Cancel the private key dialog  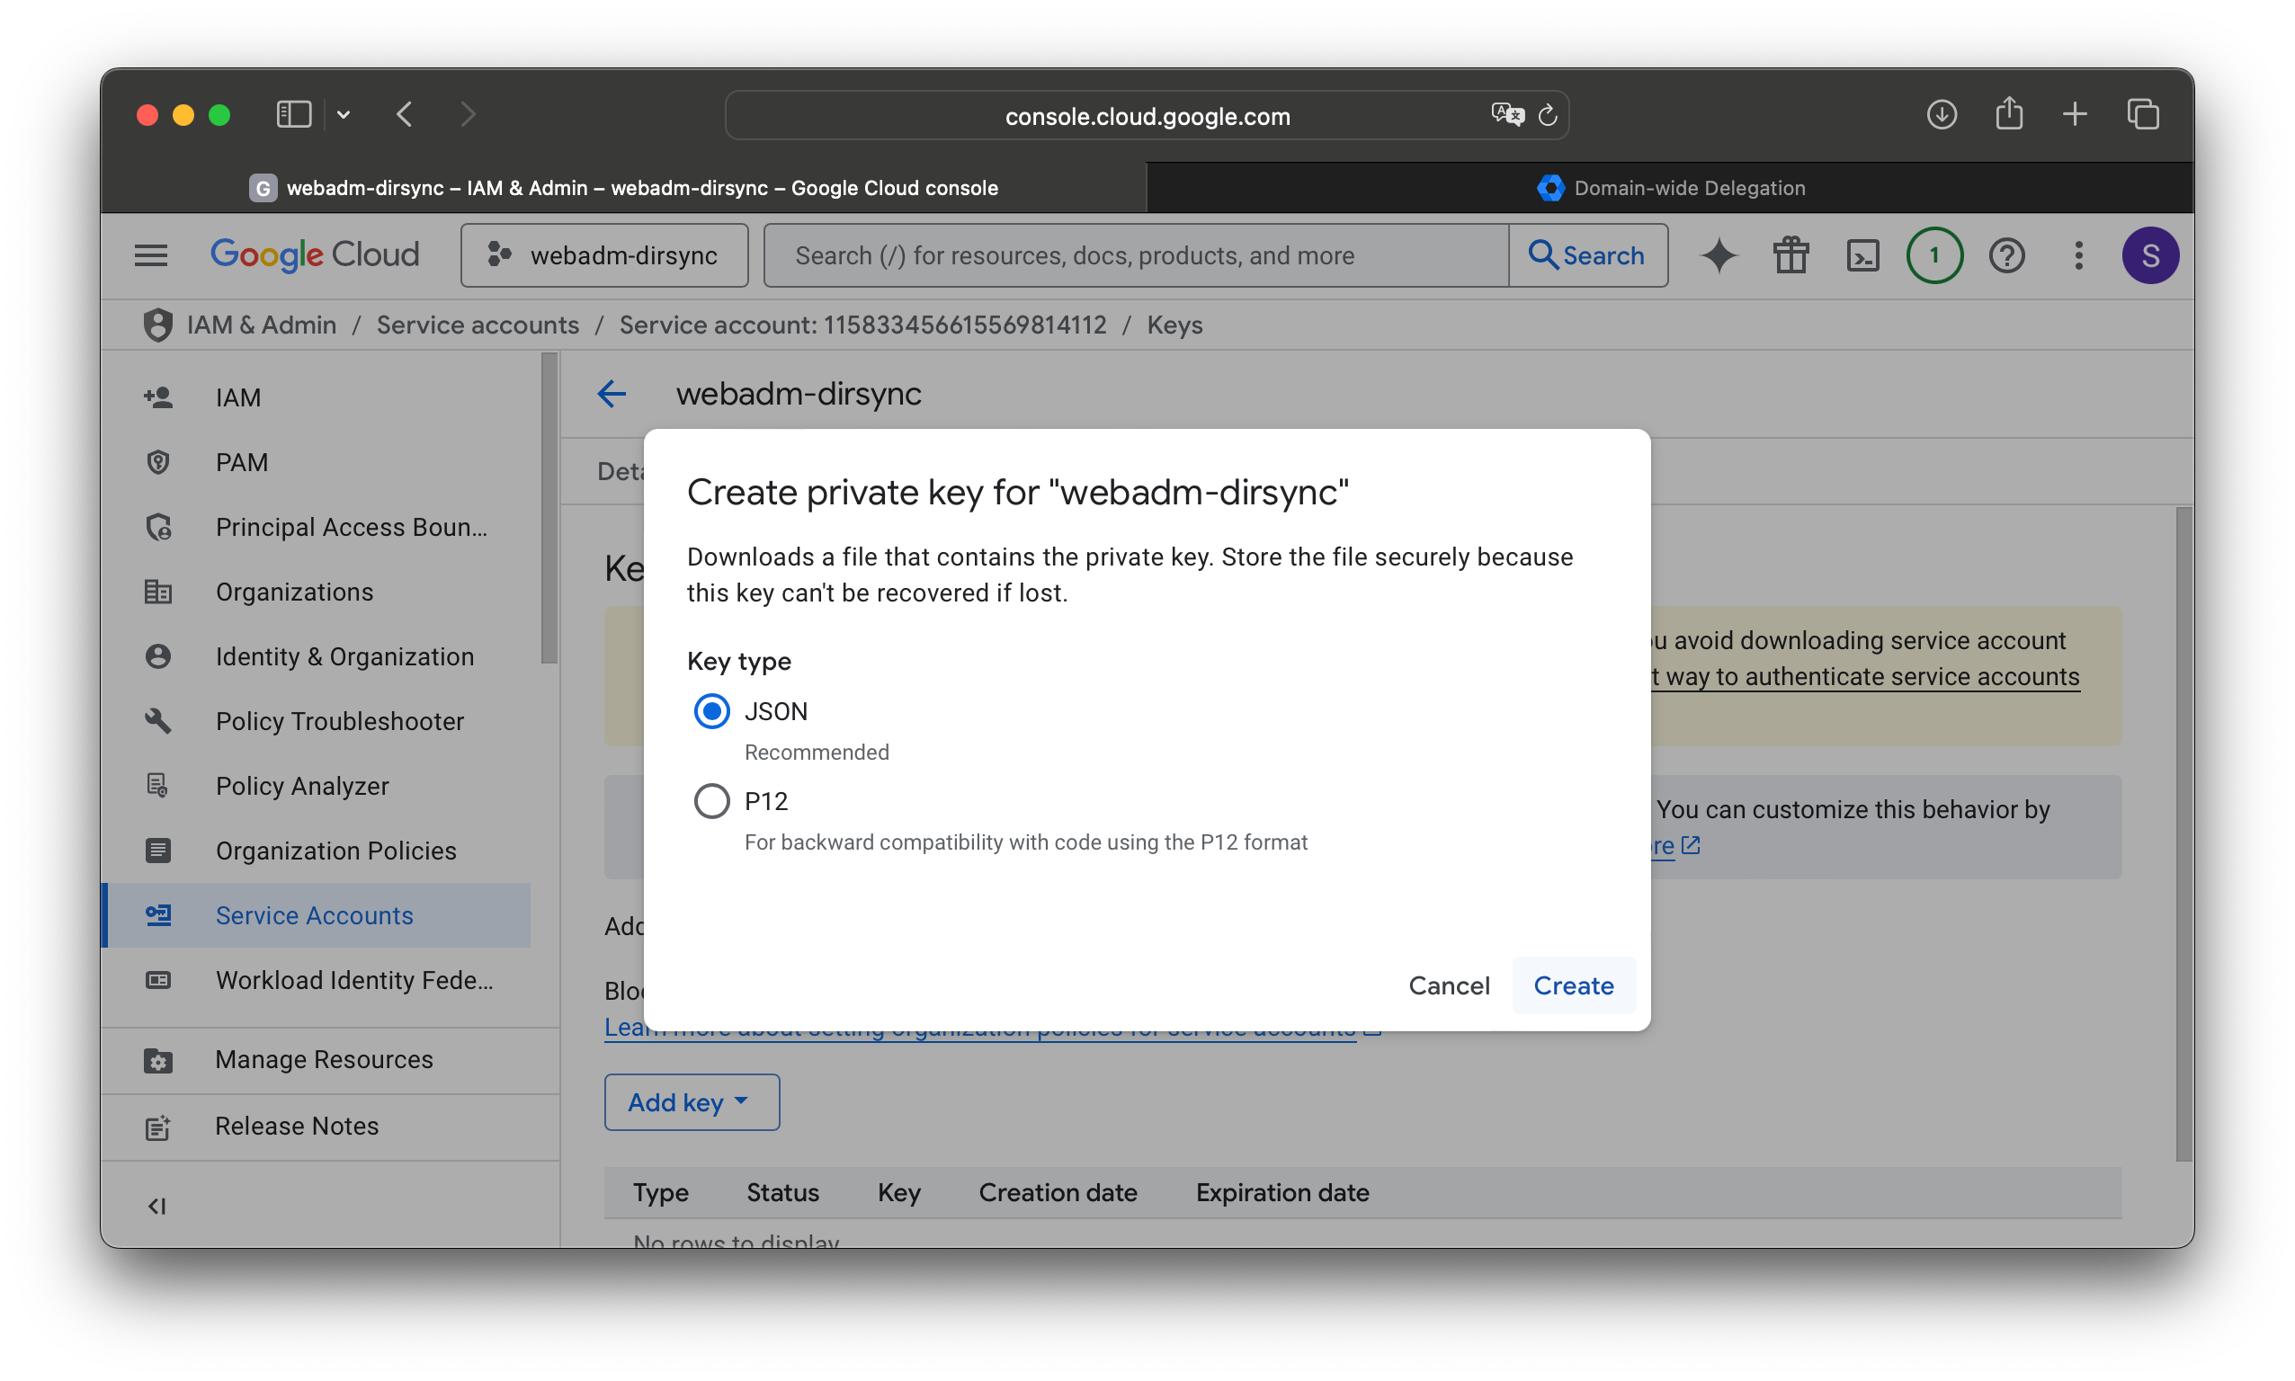1448,985
